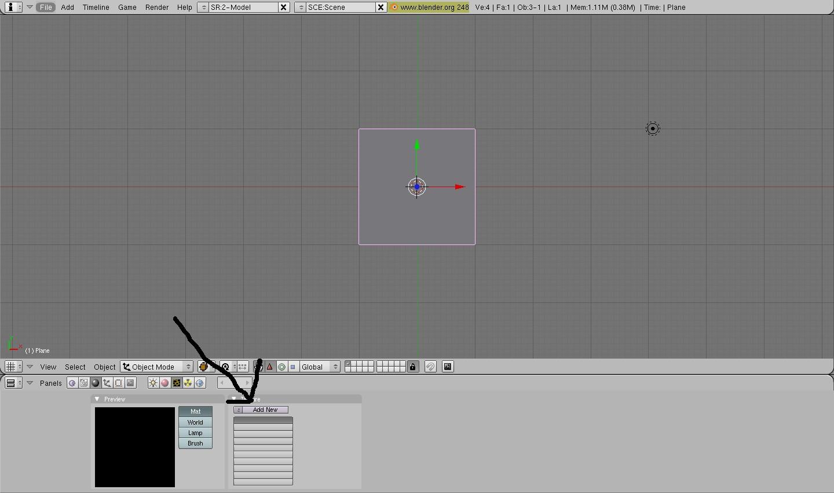Image resolution: width=834 pixels, height=493 pixels.
Task: Open the 3D view window type grid icon
Action: coord(13,367)
